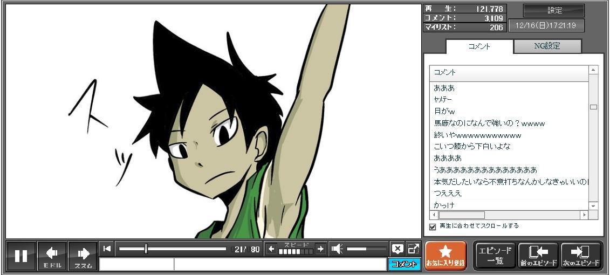This screenshot has height=275, width=610.
Task: Pause playback with the pause button
Action: tap(21, 256)
